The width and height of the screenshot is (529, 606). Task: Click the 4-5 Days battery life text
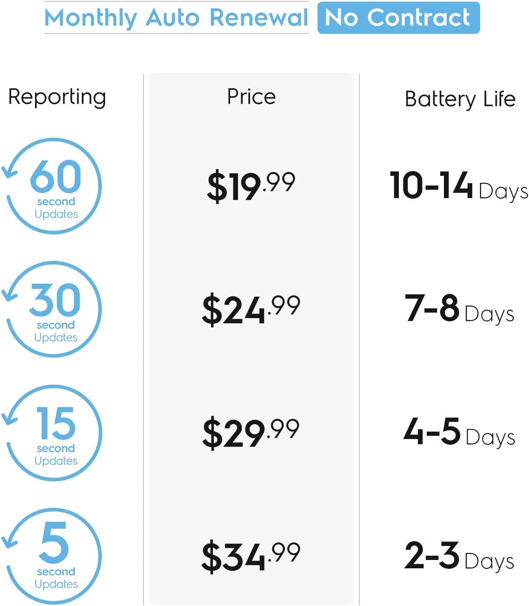click(459, 433)
